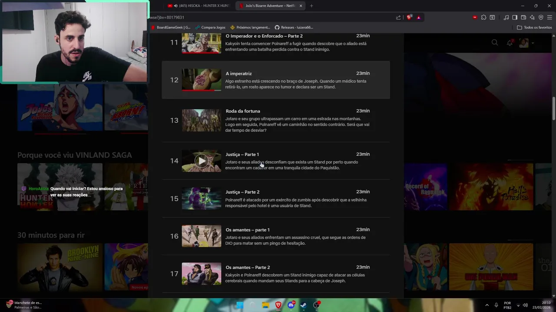Open the BoardGameGeek bookmark
This screenshot has width=556, height=312.
click(x=171, y=27)
